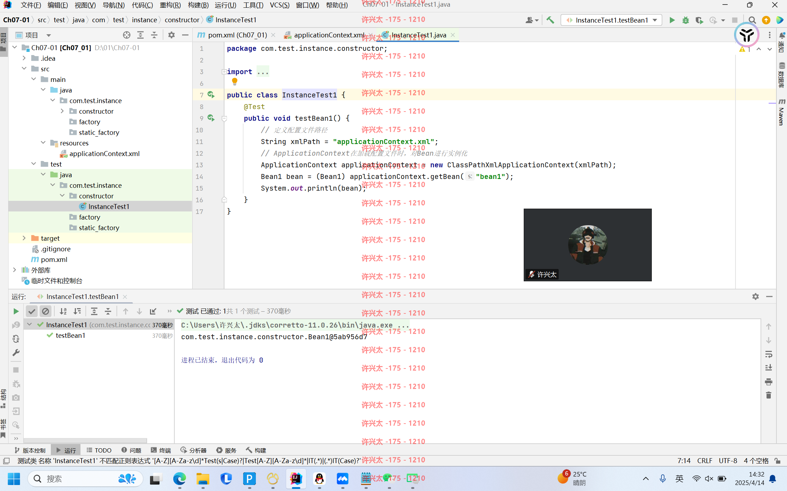Screen dimensions: 787x491
Task: Collapse the src folder
Action: pos(24,68)
